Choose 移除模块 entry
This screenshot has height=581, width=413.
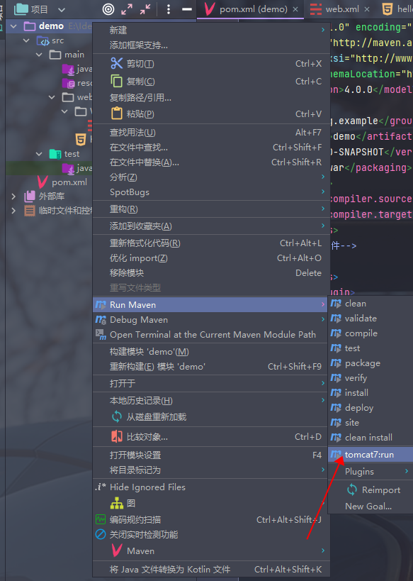pos(211,272)
